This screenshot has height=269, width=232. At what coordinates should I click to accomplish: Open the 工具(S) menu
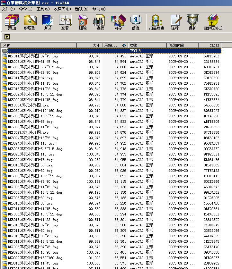43,9
